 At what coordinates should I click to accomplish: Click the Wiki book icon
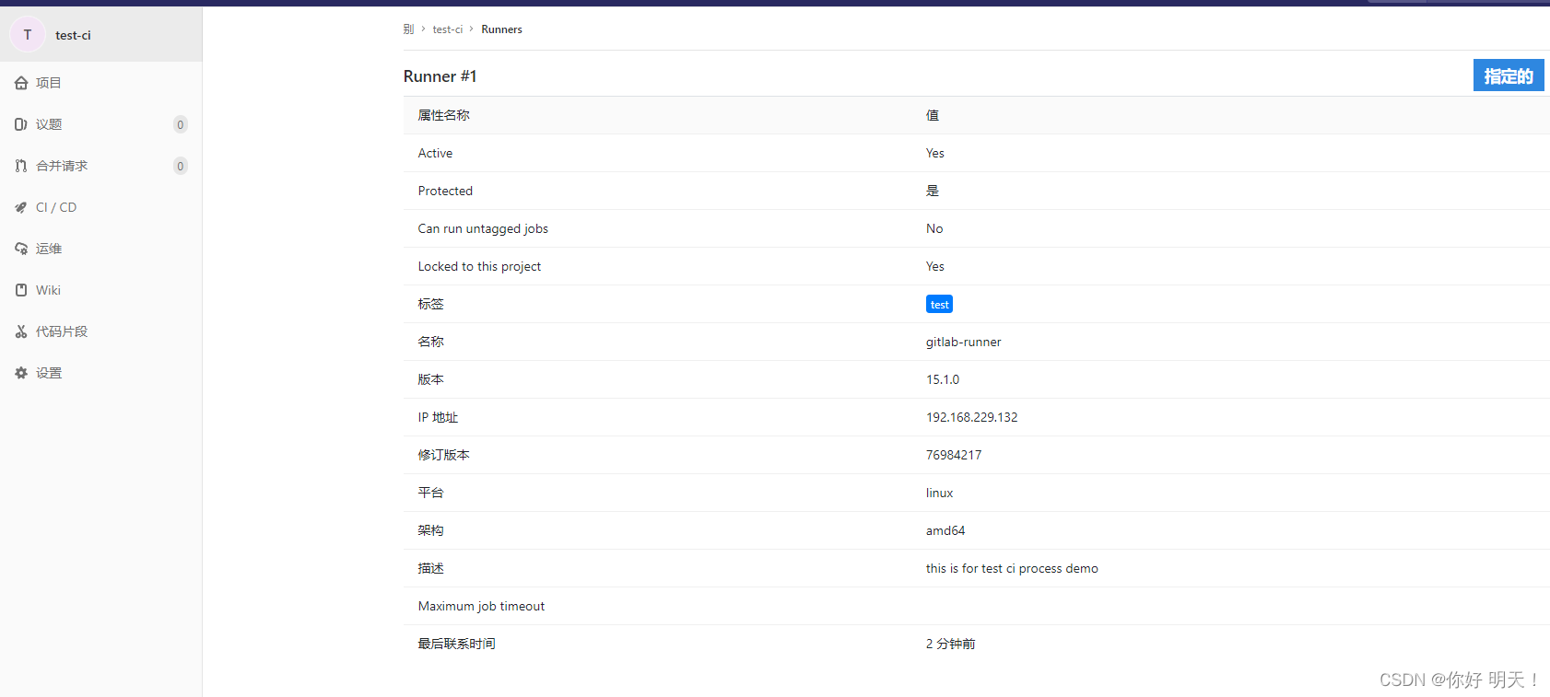[x=21, y=290]
